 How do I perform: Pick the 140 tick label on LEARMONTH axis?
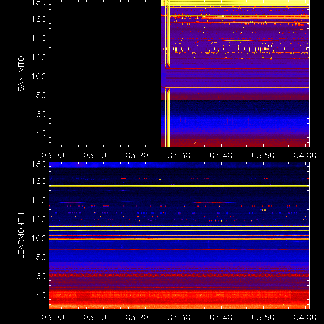click(38, 200)
